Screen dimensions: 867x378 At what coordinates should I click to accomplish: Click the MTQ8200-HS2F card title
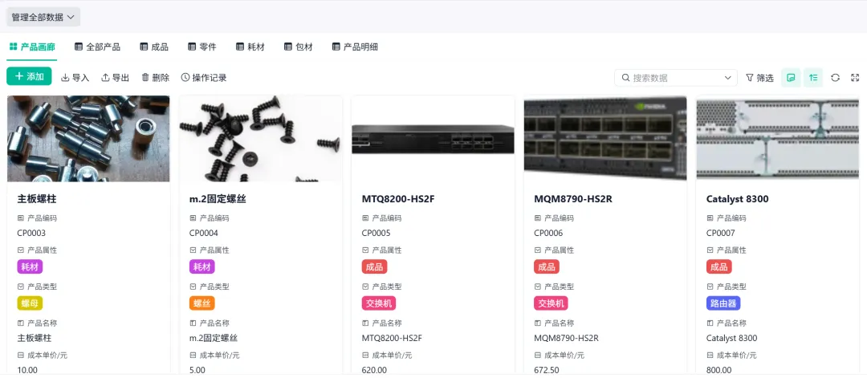(398, 199)
